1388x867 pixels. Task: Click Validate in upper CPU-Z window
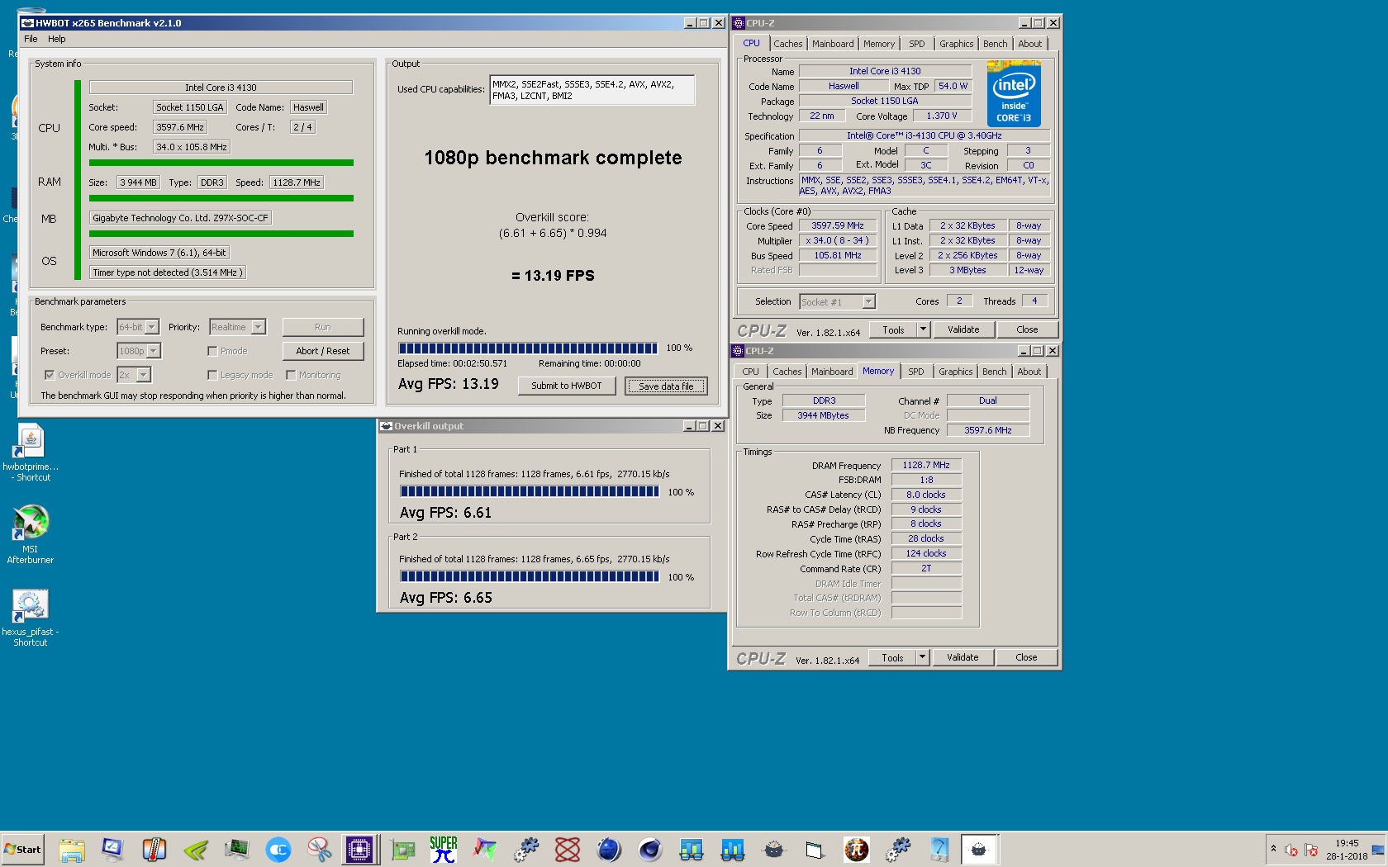963,329
